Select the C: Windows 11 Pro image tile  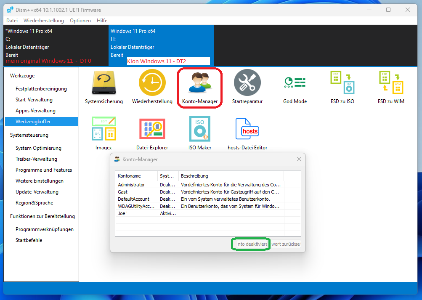pos(56,45)
